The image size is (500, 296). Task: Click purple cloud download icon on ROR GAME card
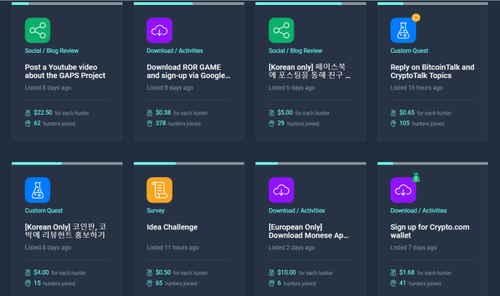pyautogui.click(x=159, y=30)
